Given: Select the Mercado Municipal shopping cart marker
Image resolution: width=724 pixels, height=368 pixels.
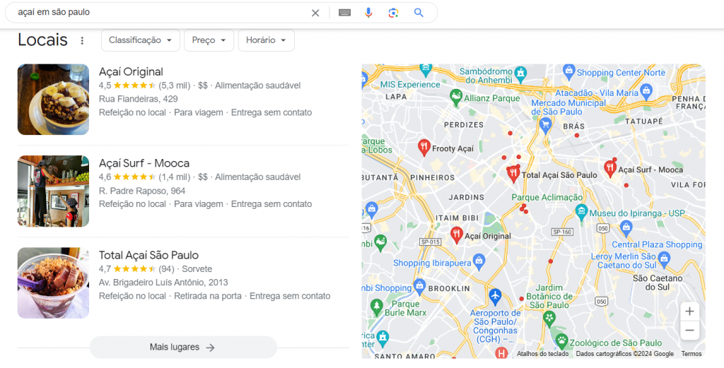Looking at the screenshot, I should (x=545, y=125).
